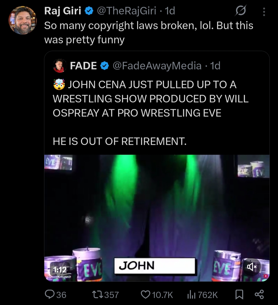
Task: Open Grok slash-circle icon
Action: pyautogui.click(x=240, y=11)
